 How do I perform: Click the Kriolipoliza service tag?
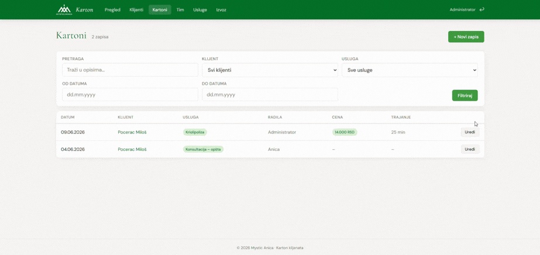(x=195, y=132)
